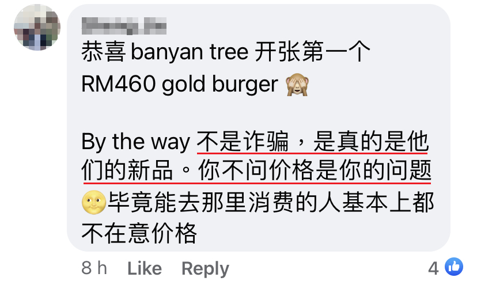This screenshot has width=477, height=281.
Task: View the reaction count showing 4
Action: coord(433,268)
